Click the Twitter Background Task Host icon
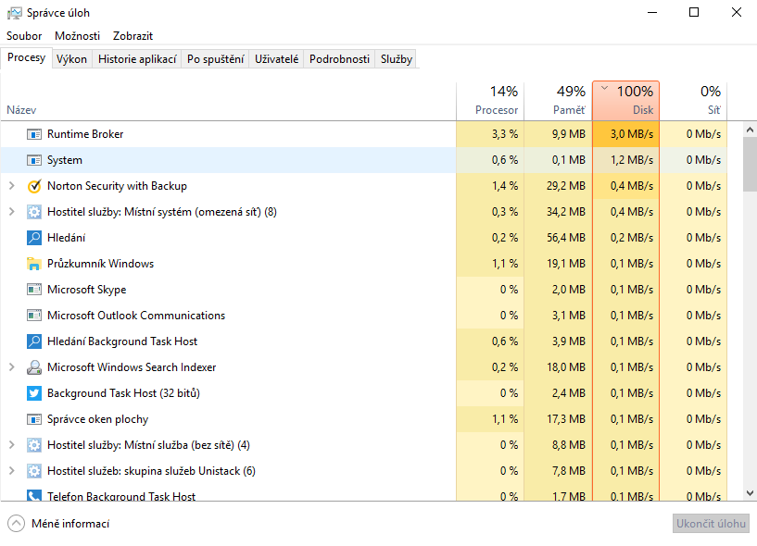The height and width of the screenshot is (546, 757). click(x=34, y=393)
